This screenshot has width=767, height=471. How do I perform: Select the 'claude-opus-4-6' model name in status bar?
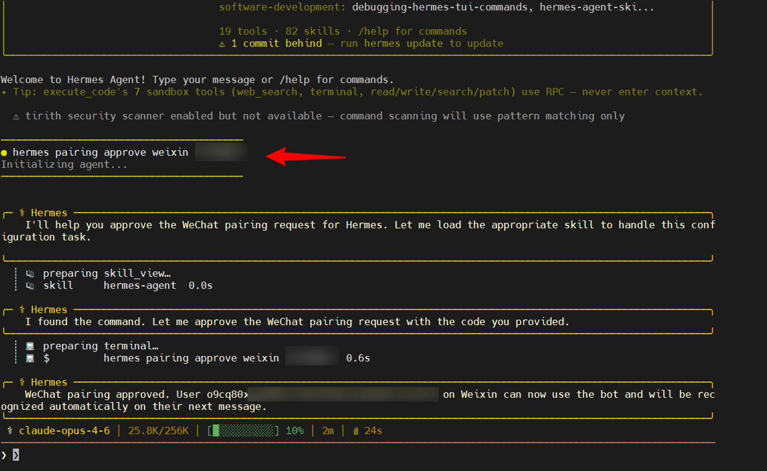[x=64, y=431]
